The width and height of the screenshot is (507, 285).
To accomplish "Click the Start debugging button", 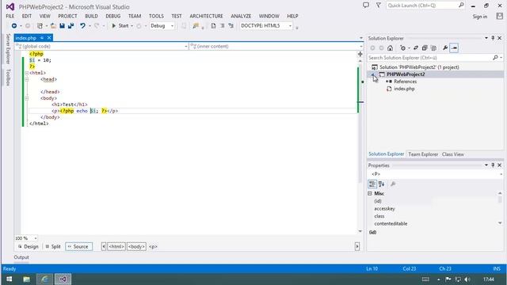I will [x=120, y=26].
